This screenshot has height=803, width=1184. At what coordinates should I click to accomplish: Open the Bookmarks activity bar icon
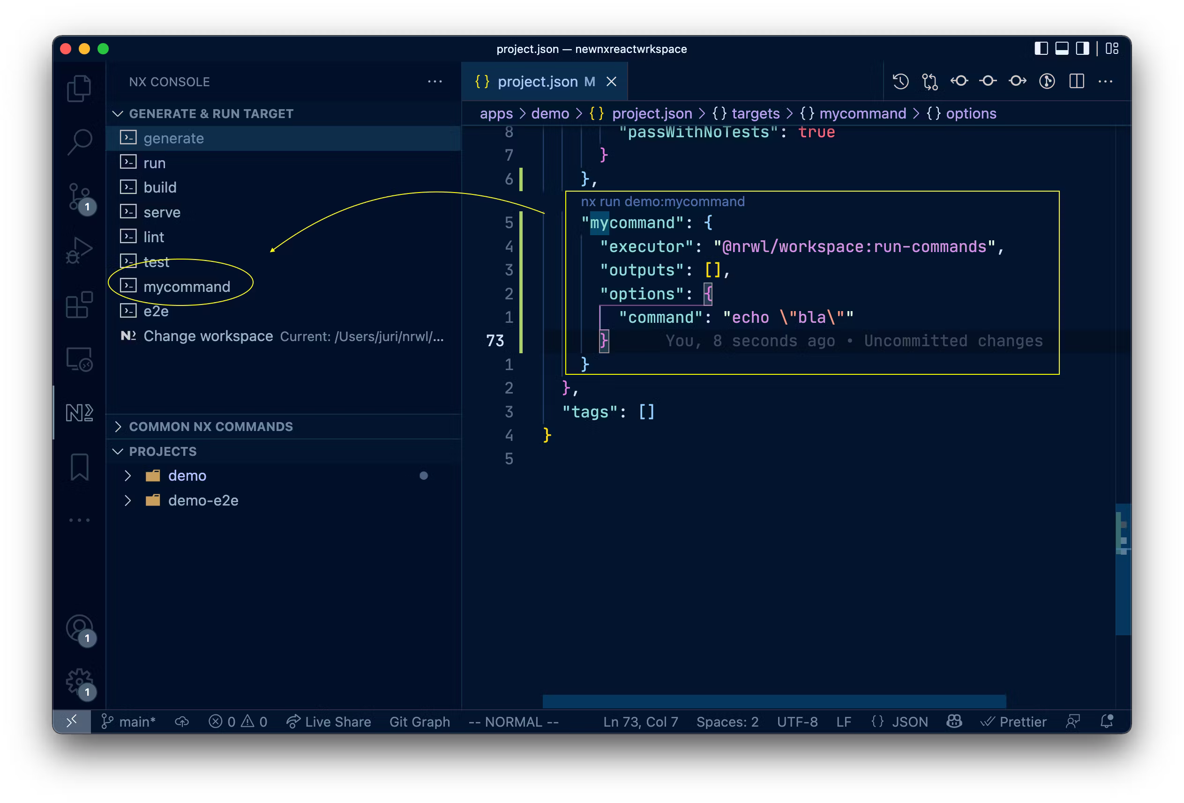click(x=79, y=467)
